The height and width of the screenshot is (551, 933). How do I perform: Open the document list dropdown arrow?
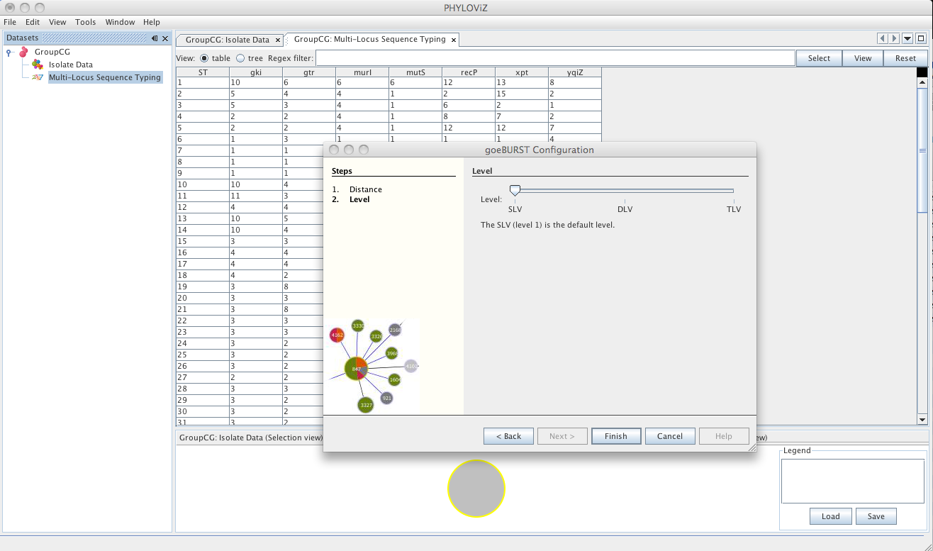(x=907, y=39)
